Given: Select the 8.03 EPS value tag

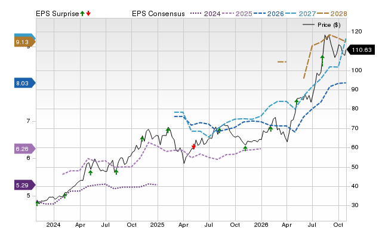Looking at the screenshot, I should coord(24,84).
